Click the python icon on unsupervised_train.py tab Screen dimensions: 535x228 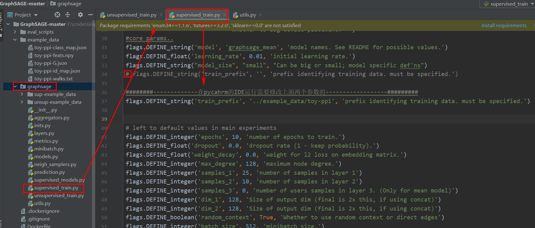(103, 15)
